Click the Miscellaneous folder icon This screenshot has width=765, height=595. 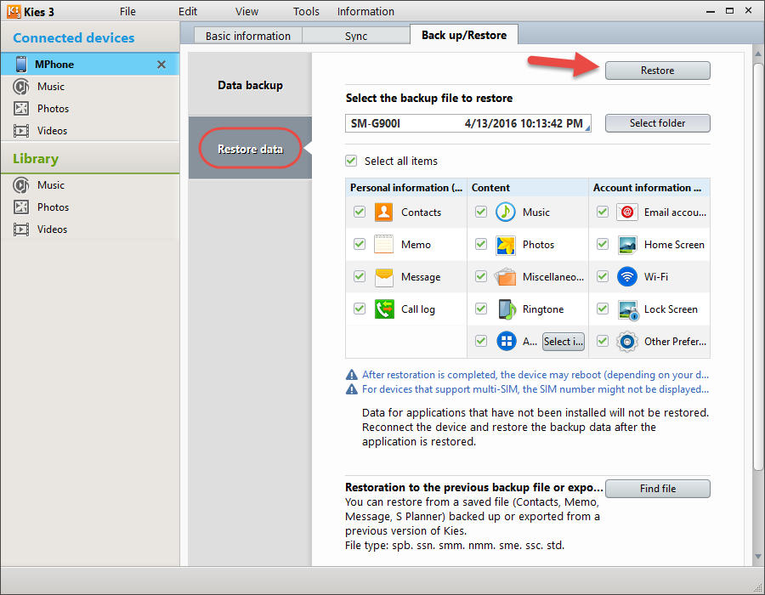(x=506, y=277)
